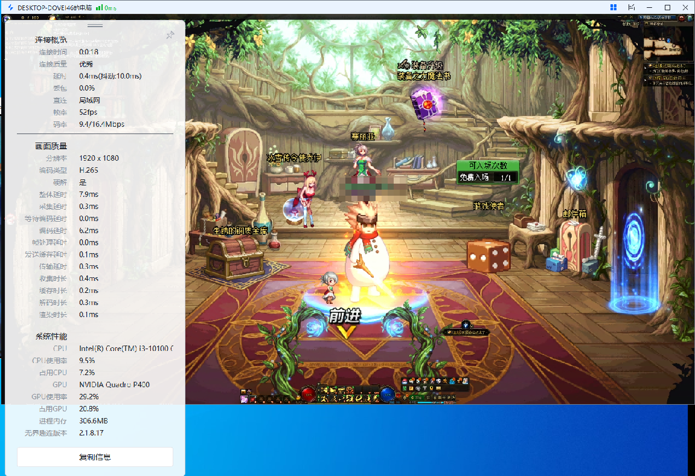Click the purple floating magic book
The width and height of the screenshot is (695, 476).
(426, 103)
